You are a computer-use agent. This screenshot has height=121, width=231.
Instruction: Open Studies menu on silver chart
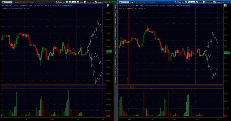click(x=218, y=2)
